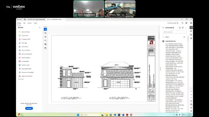Switch to the first PDF document tab

36,19
